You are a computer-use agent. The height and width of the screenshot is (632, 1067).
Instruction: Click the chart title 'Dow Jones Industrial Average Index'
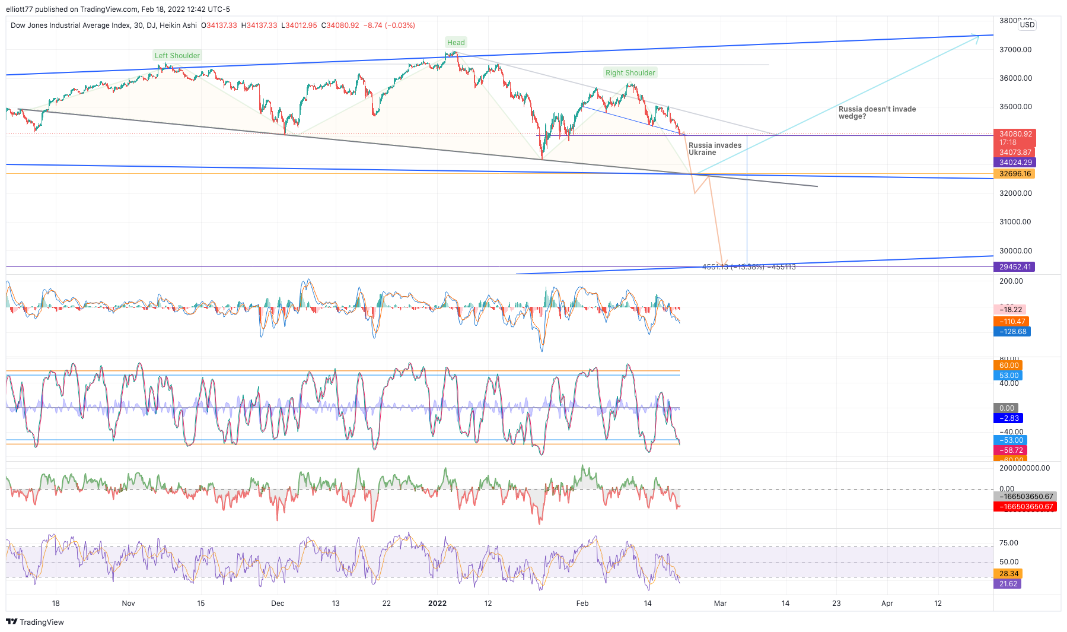pyautogui.click(x=71, y=26)
